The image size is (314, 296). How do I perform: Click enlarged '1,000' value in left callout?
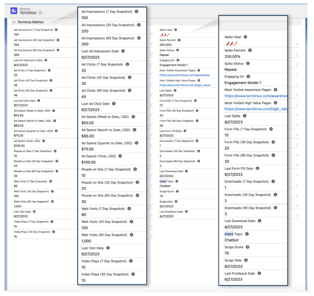pos(86,241)
